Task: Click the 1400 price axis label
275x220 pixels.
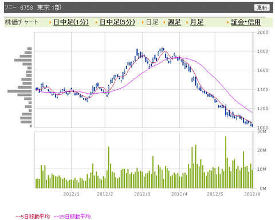Action: (262, 89)
